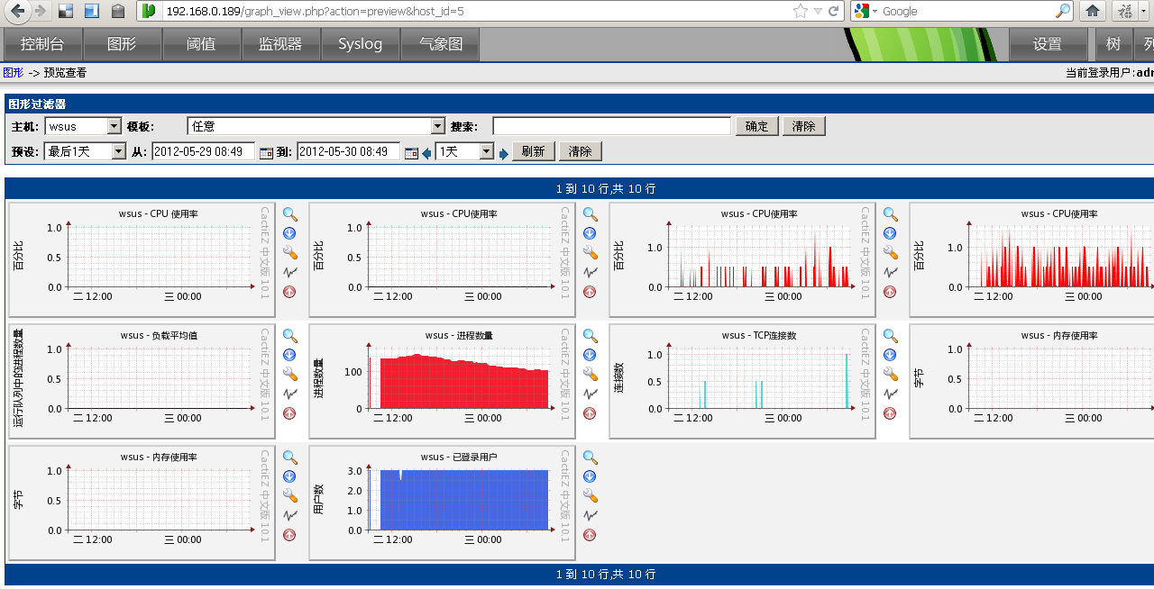
Task: Open the 监视器 monitor tab
Action: pos(281,44)
